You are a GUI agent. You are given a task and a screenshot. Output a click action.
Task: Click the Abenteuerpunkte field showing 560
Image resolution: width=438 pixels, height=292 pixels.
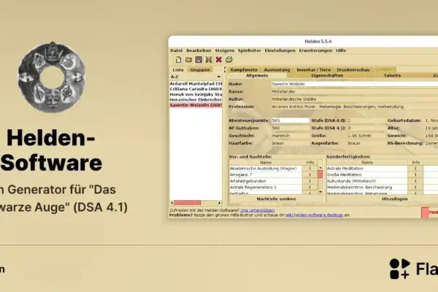point(291,120)
